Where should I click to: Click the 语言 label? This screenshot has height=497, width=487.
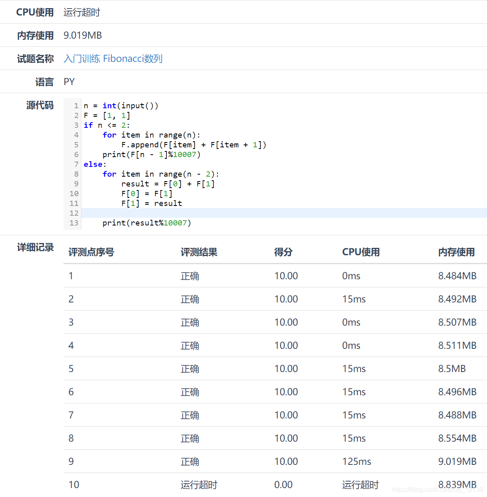pos(44,82)
